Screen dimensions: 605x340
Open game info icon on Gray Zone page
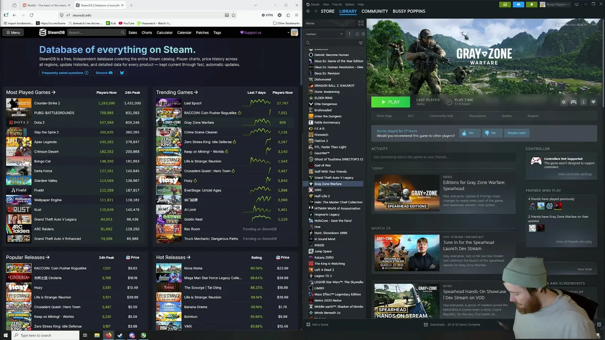tap(583, 102)
